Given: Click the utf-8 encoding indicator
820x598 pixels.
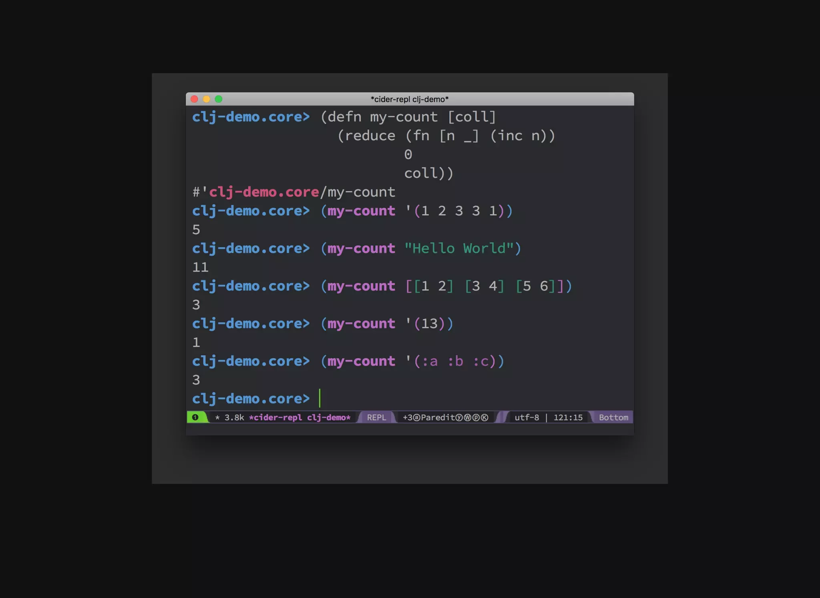Looking at the screenshot, I should pos(527,417).
